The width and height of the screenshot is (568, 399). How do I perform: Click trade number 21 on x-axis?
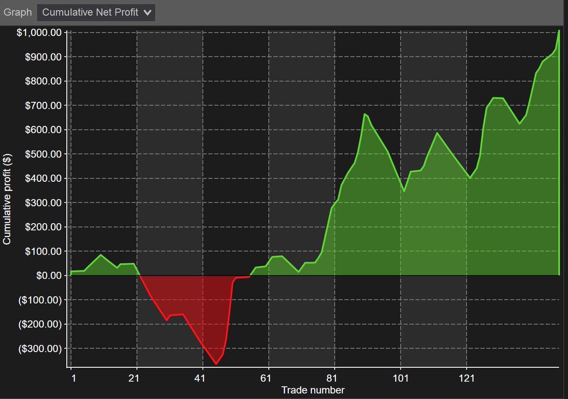point(135,378)
